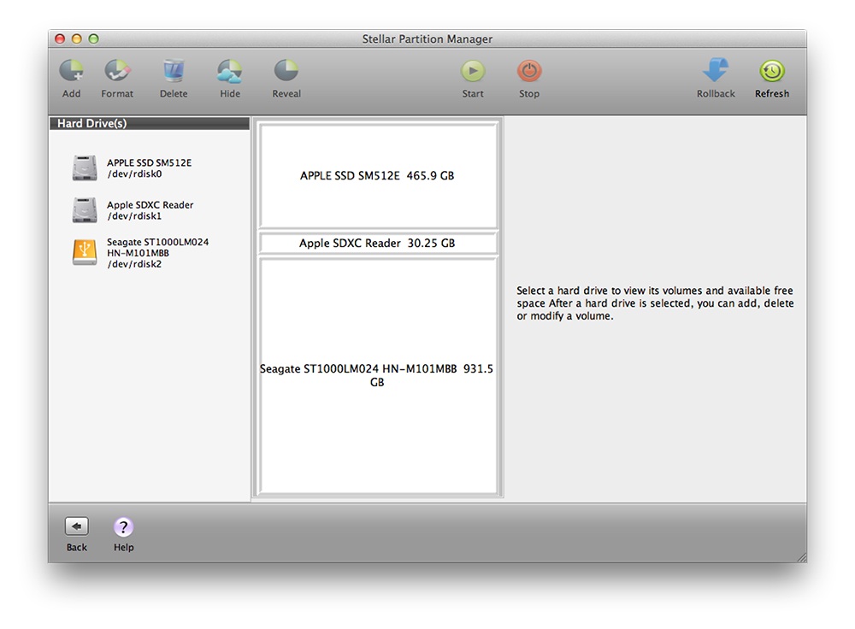Click the Stellar Partition Manager window title

427,39
